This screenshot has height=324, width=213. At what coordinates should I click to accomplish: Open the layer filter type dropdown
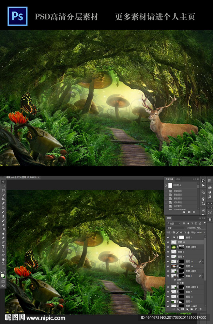tap(174, 224)
